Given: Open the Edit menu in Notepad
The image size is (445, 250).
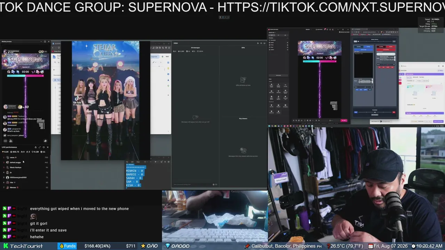Looking at the screenshot, I should pyautogui.click(x=132, y=162).
